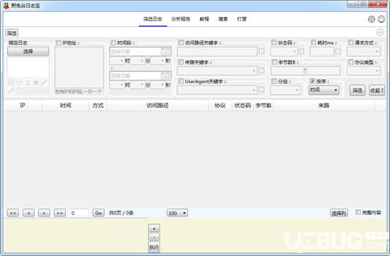Click the 选择 button under 指定日志

tap(28, 52)
